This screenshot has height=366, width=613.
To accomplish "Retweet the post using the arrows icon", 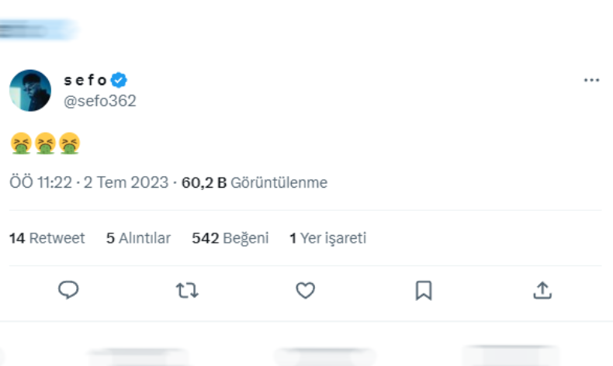I will click(187, 290).
